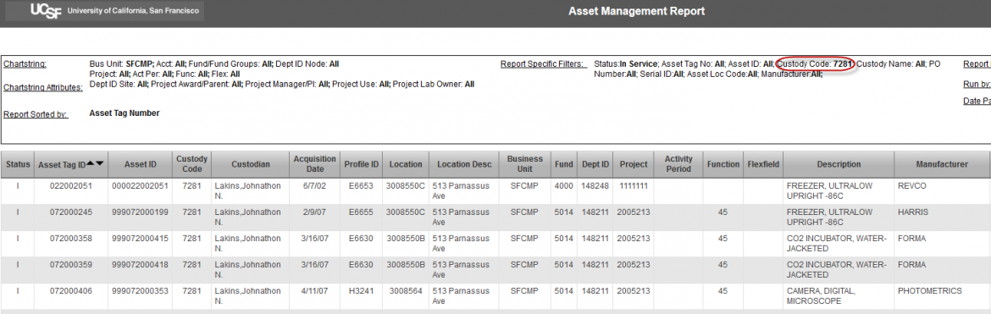Click the Asset ID column header

(140, 164)
